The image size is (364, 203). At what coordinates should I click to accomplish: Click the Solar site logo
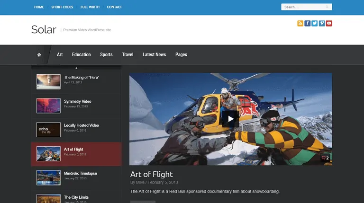44,29
